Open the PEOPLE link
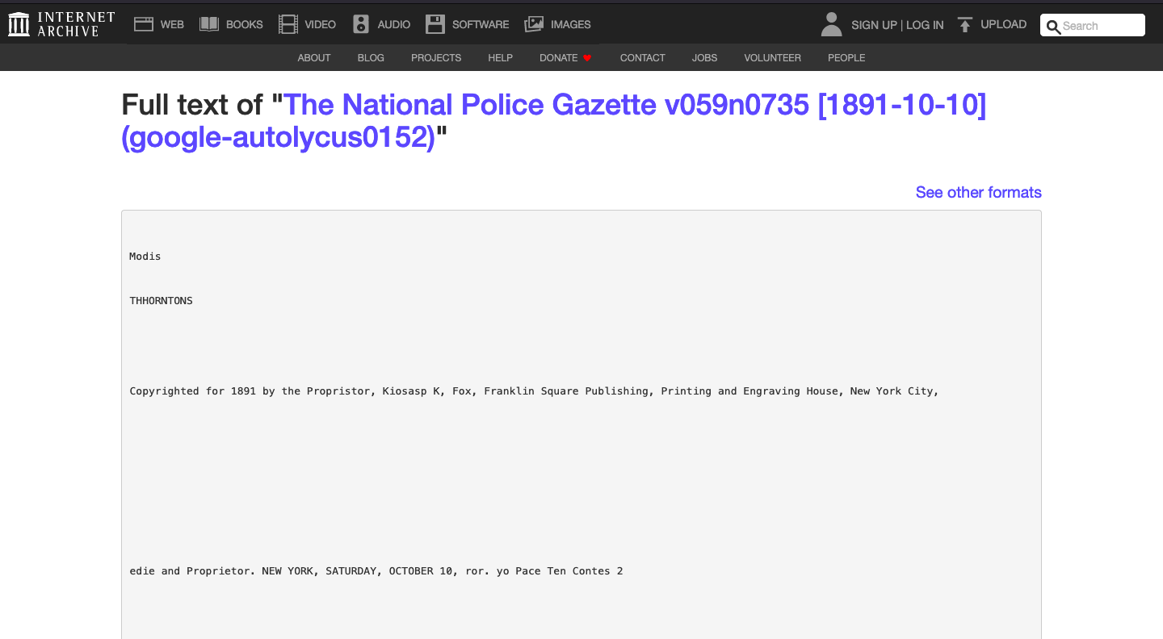Screen dimensions: 1163x639 pyautogui.click(x=846, y=58)
